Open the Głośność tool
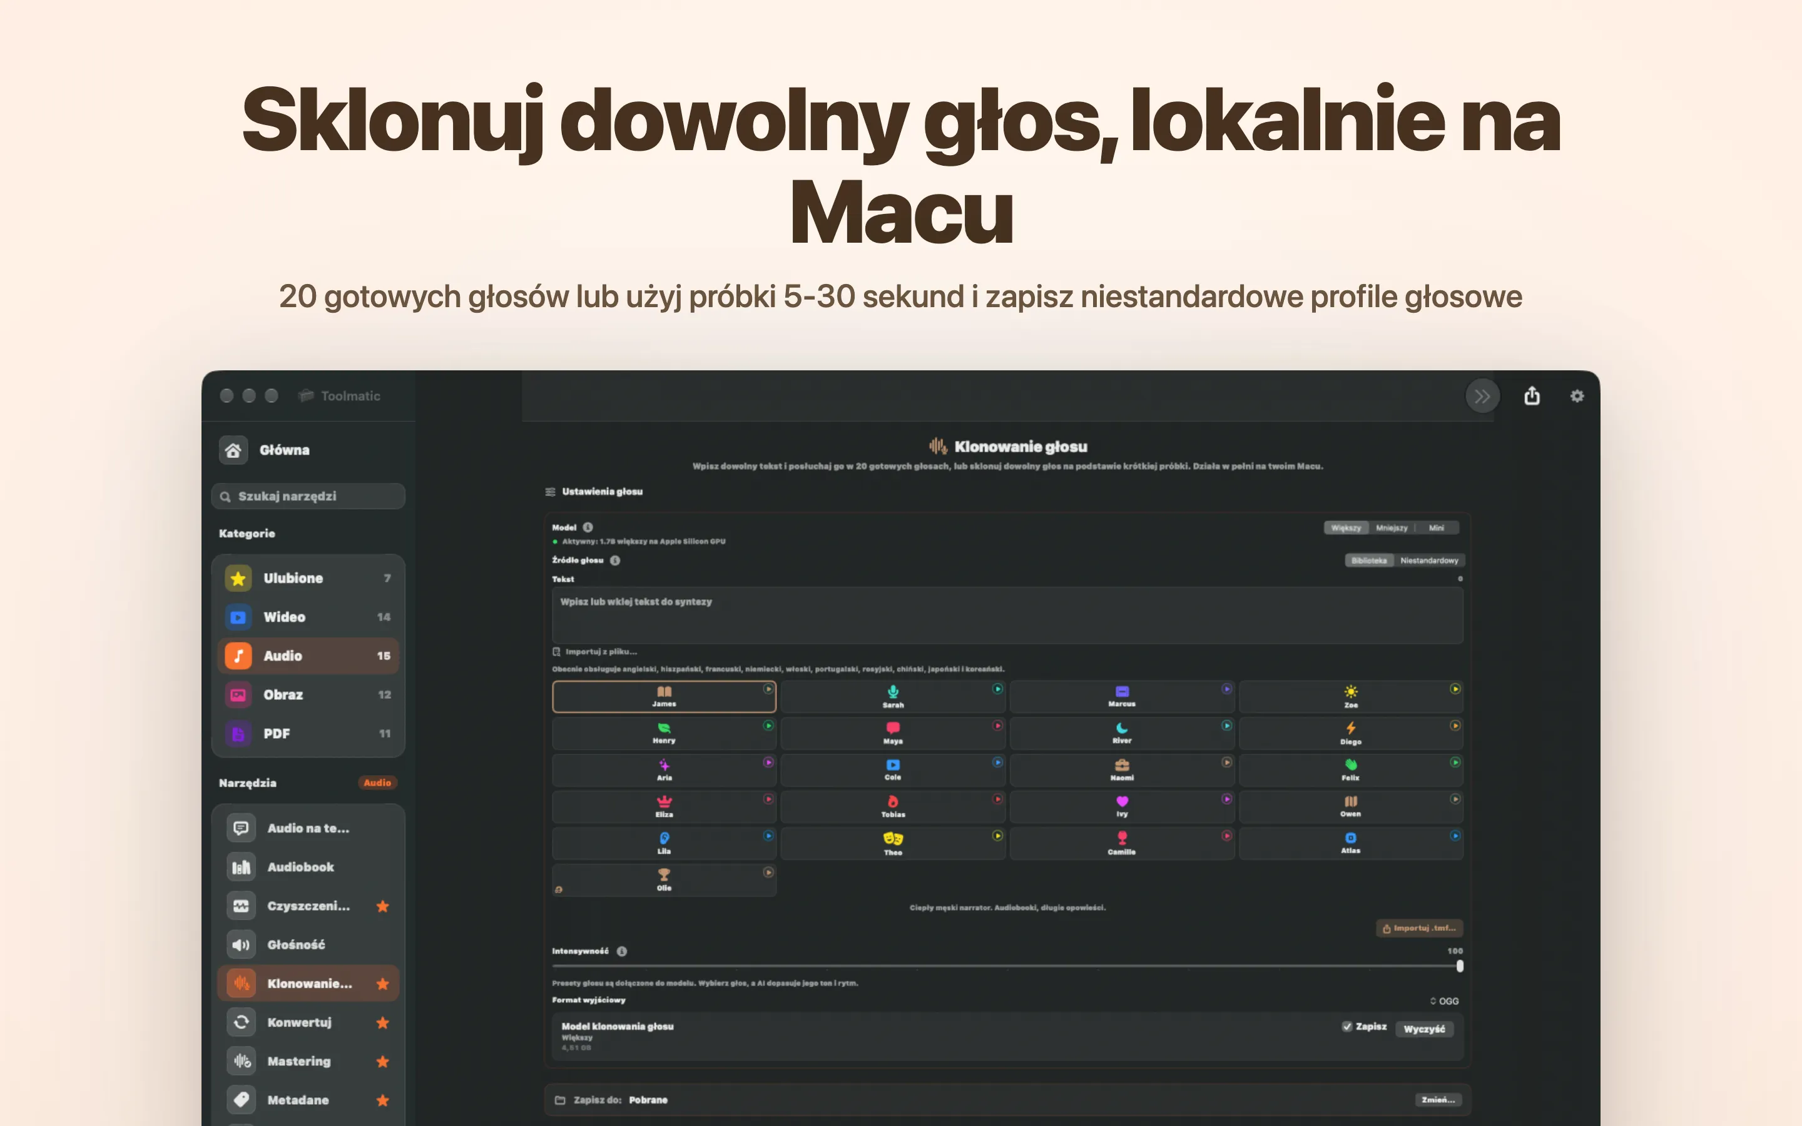The width and height of the screenshot is (1802, 1126). [308, 945]
